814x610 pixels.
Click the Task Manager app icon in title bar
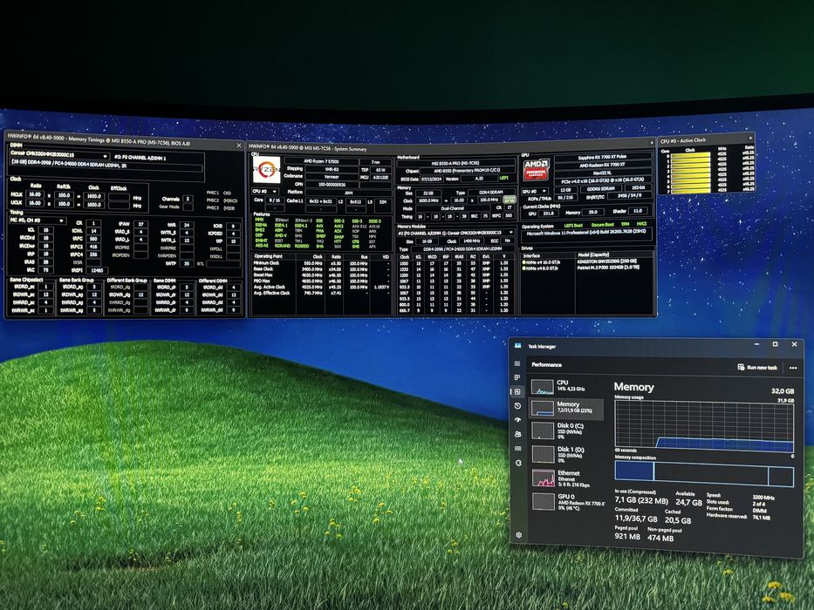(x=517, y=345)
